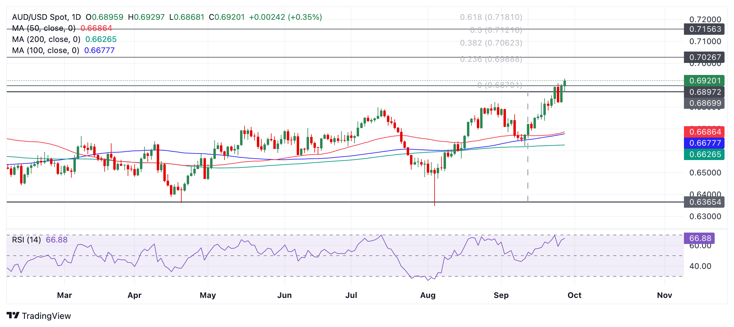This screenshot has height=327, width=734.
Task: Click the blue 0.66777 MA price tag
Action: pos(704,143)
